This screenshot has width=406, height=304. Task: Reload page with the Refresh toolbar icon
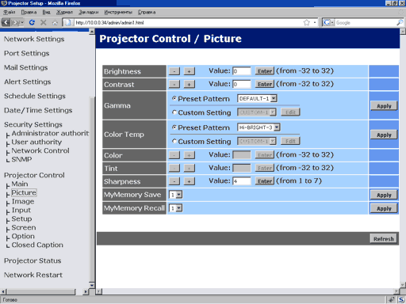[x=32, y=23]
